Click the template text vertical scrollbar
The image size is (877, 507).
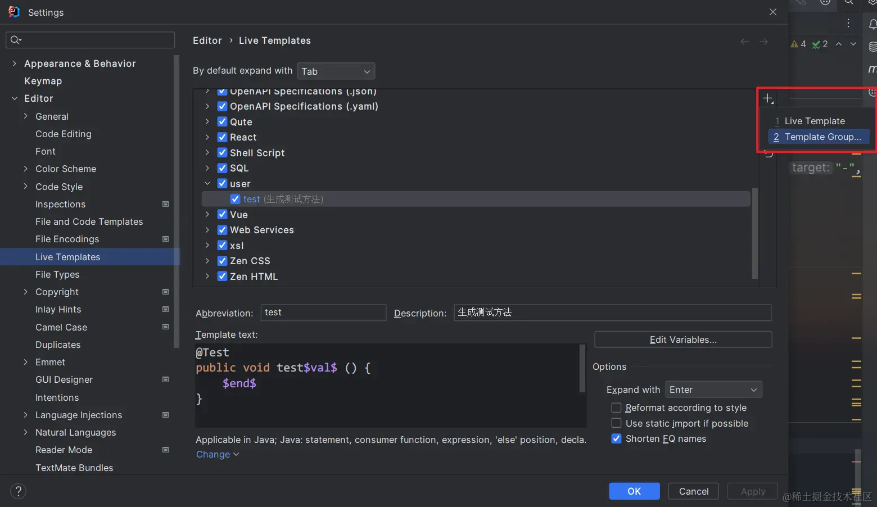click(x=582, y=368)
